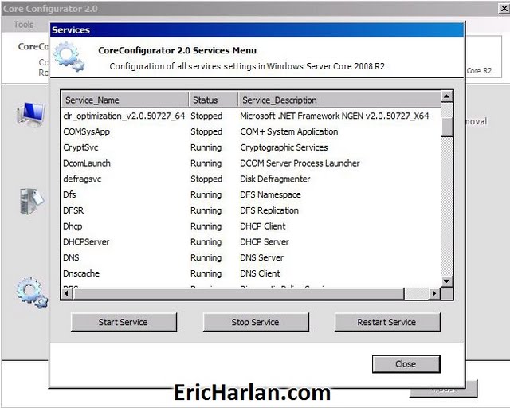Click the Running status of DHCPServer
The width and height of the screenshot is (510, 408).
(206, 242)
